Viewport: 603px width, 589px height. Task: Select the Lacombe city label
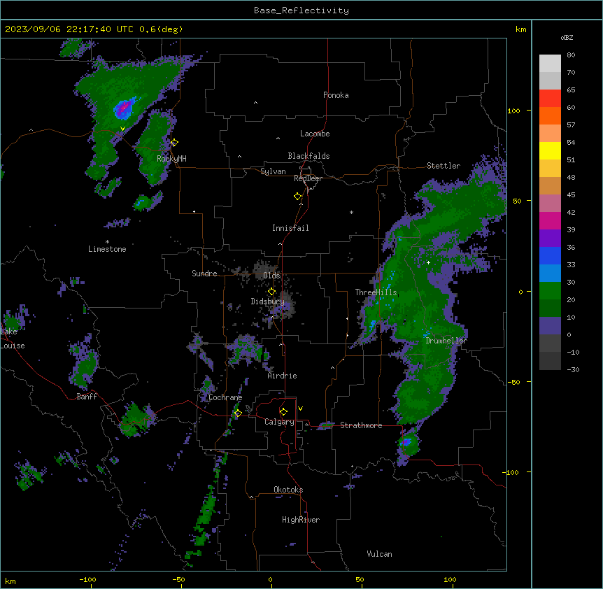tap(315, 134)
